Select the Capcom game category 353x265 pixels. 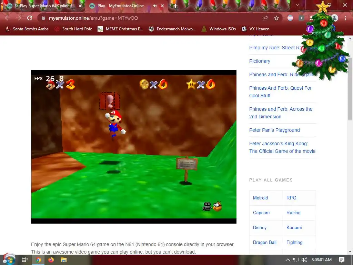tap(261, 213)
